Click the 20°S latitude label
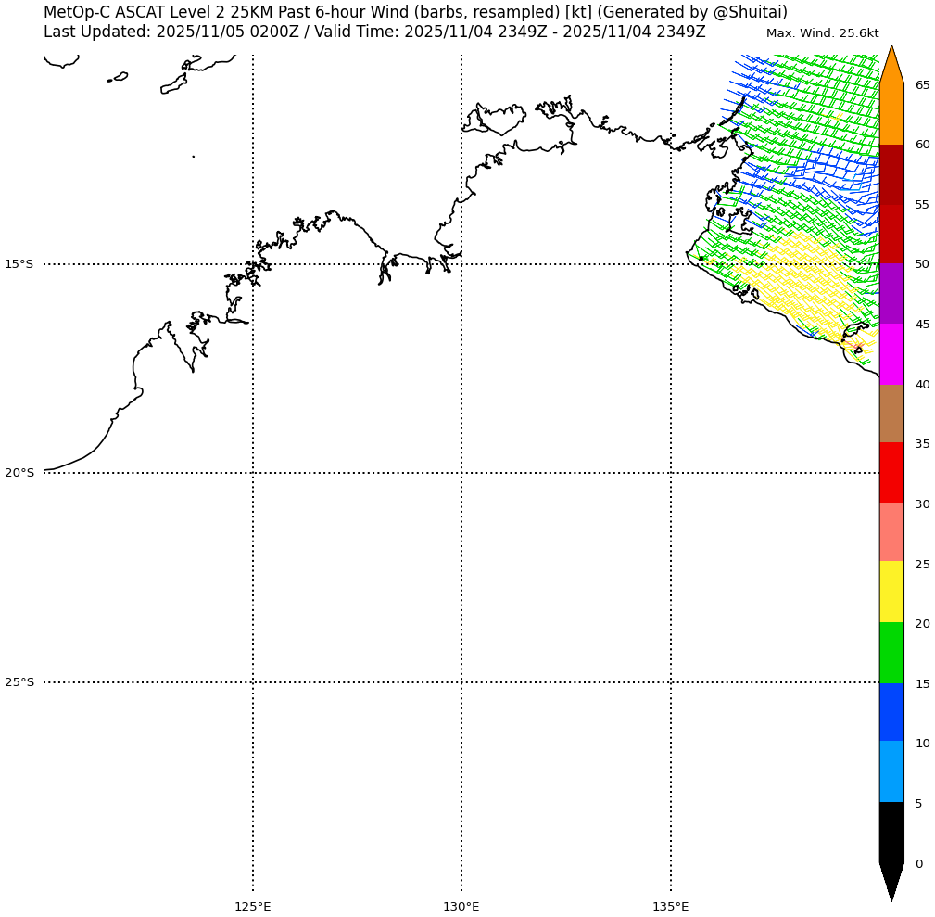Screen dimensions: 935x917 pos(19,473)
